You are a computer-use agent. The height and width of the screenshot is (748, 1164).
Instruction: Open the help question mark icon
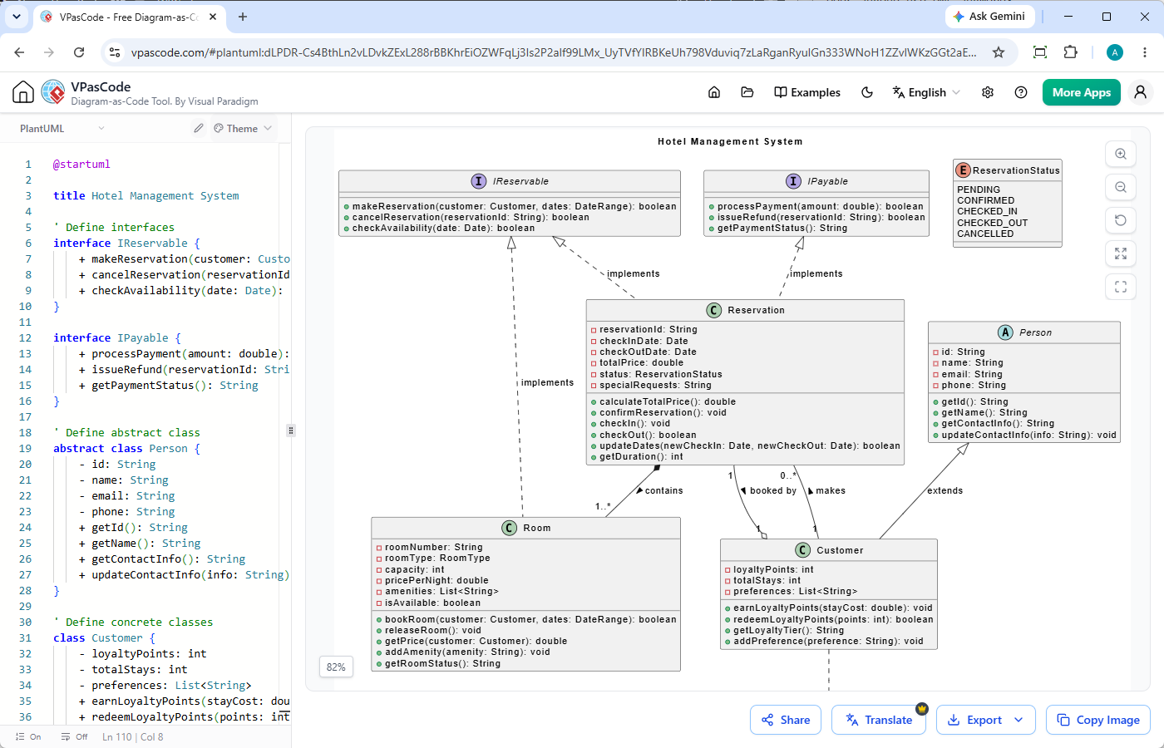click(x=1021, y=92)
